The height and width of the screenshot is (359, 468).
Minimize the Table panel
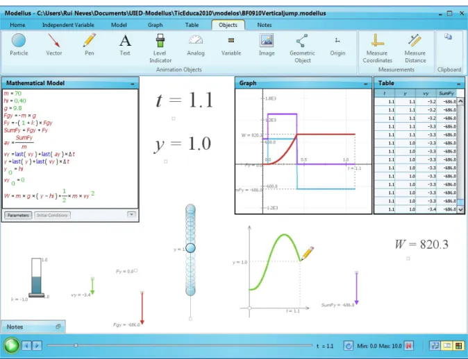click(458, 85)
